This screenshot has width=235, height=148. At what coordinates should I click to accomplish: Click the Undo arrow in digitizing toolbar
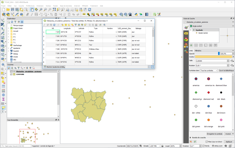point(73,15)
